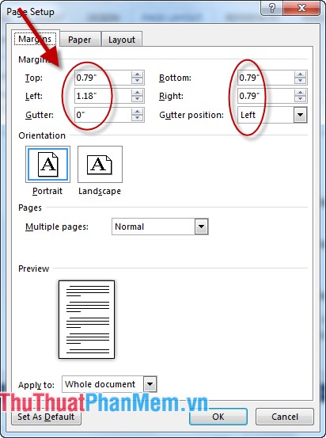Increase the Left margin with up arrow

click(x=138, y=93)
